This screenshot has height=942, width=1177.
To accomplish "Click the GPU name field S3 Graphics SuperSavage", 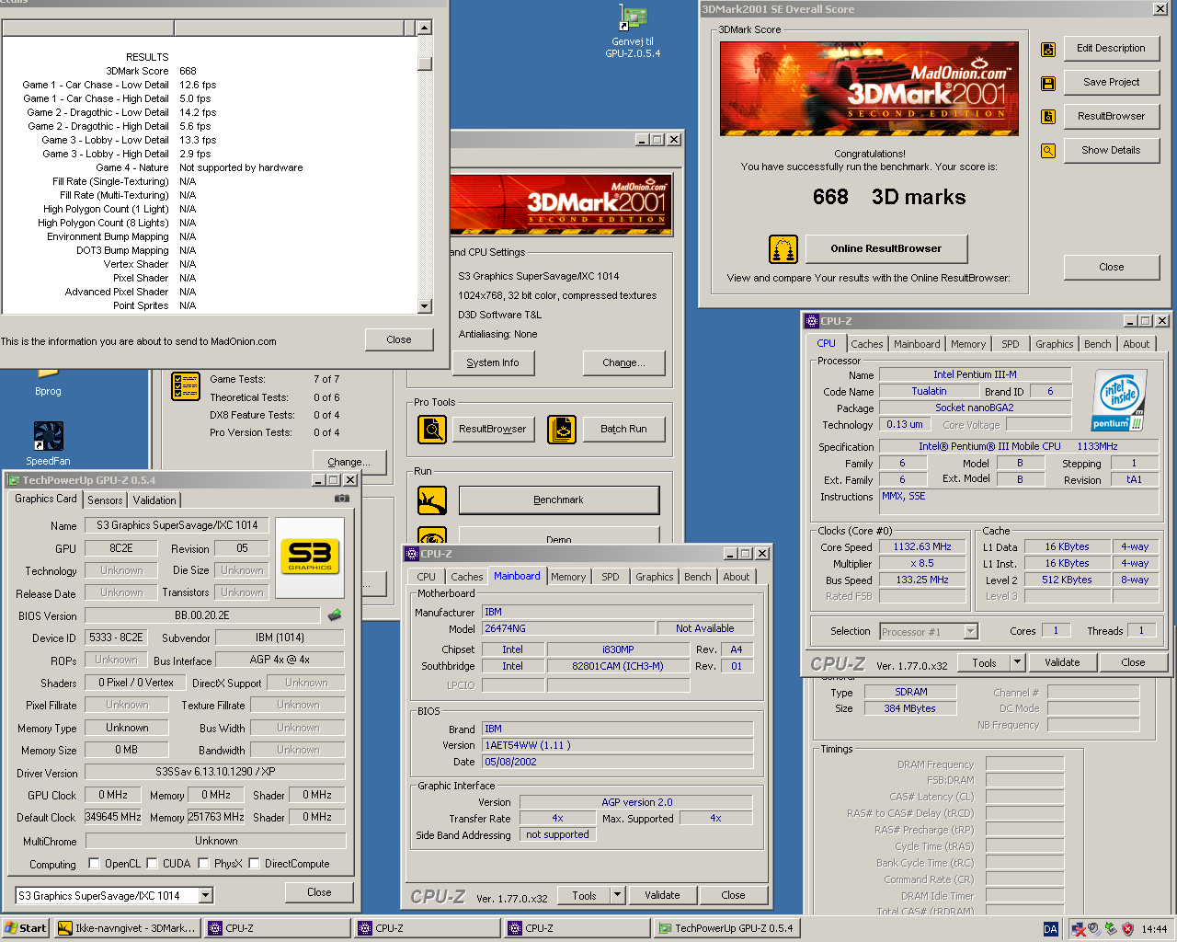I will 177,525.
